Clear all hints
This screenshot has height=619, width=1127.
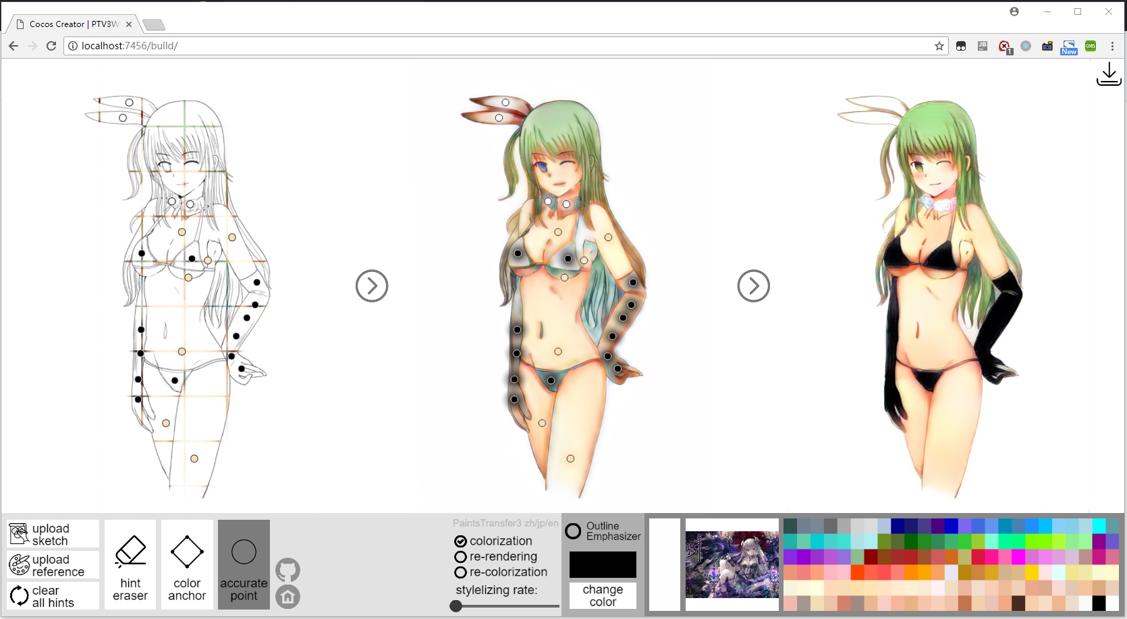[53, 596]
